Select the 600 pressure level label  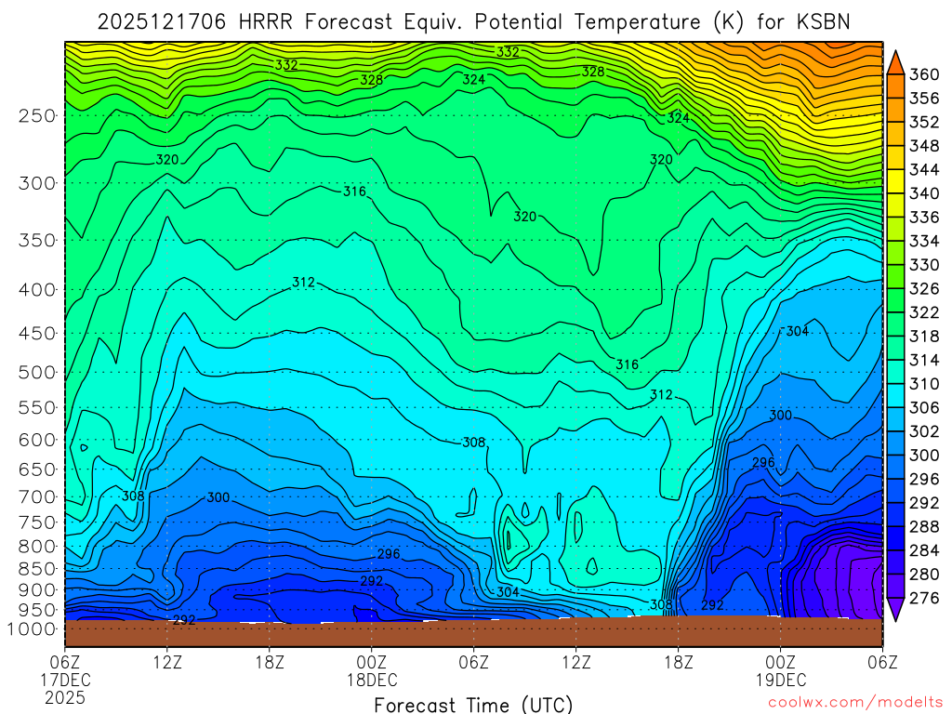[37, 440]
